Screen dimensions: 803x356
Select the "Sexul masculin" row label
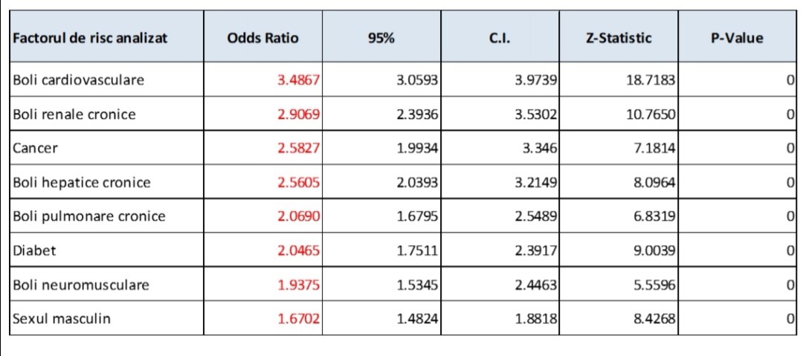pos(61,319)
